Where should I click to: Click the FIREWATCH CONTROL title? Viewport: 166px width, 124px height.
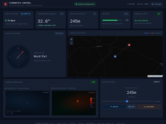pos(20,3)
